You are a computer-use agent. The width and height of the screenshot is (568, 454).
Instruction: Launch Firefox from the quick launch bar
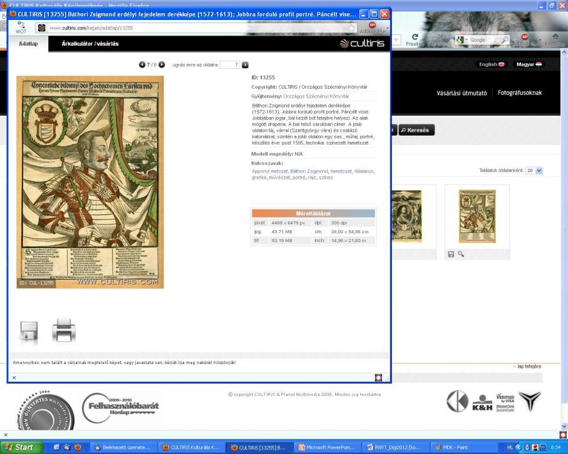(78, 448)
